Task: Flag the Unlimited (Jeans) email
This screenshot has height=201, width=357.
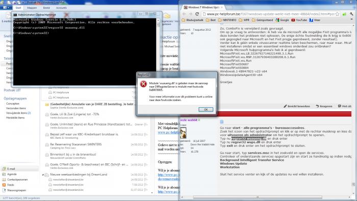Action: tap(146, 124)
